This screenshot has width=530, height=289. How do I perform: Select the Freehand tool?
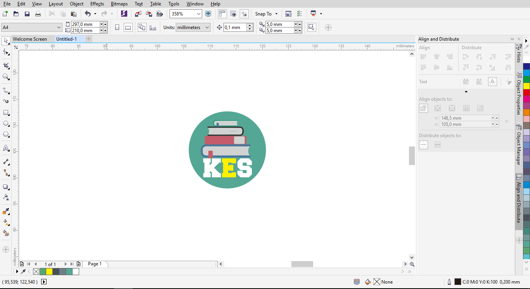click(6, 90)
